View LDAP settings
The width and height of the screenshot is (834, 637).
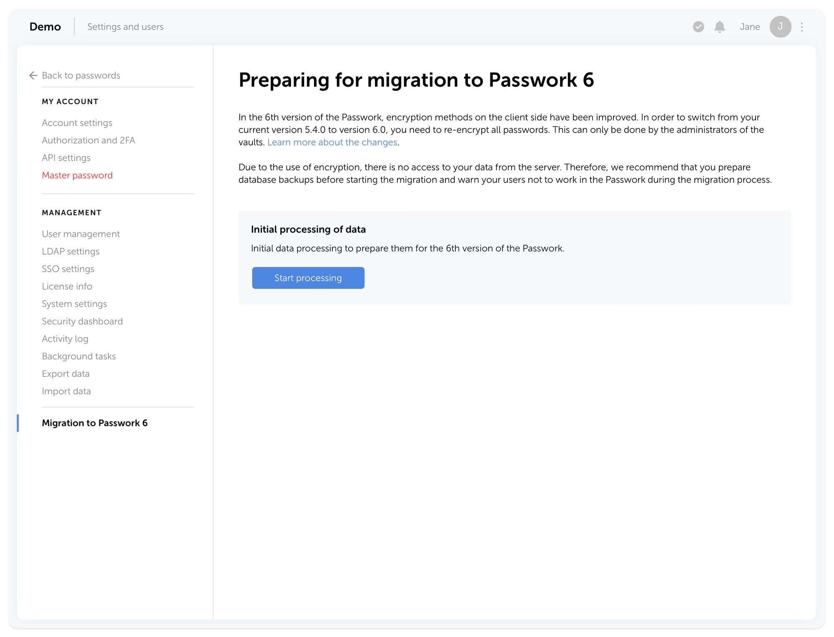(70, 251)
